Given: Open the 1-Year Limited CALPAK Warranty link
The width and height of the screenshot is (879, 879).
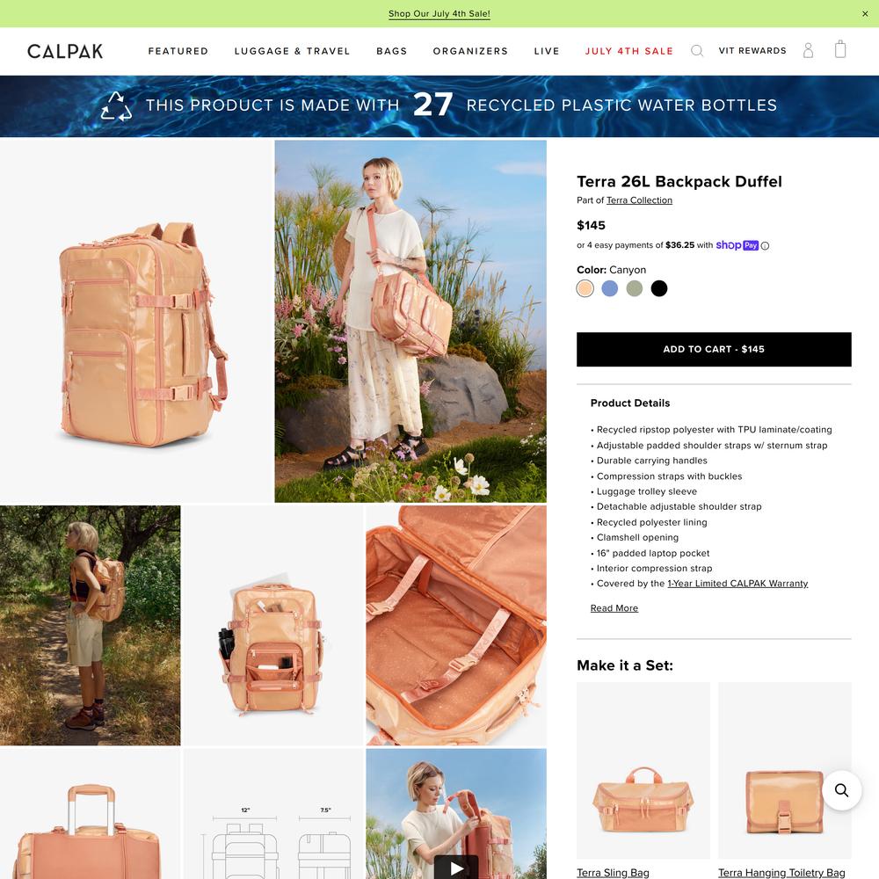Looking at the screenshot, I should [737, 584].
